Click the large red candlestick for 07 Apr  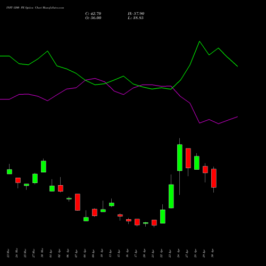click(x=78, y=202)
